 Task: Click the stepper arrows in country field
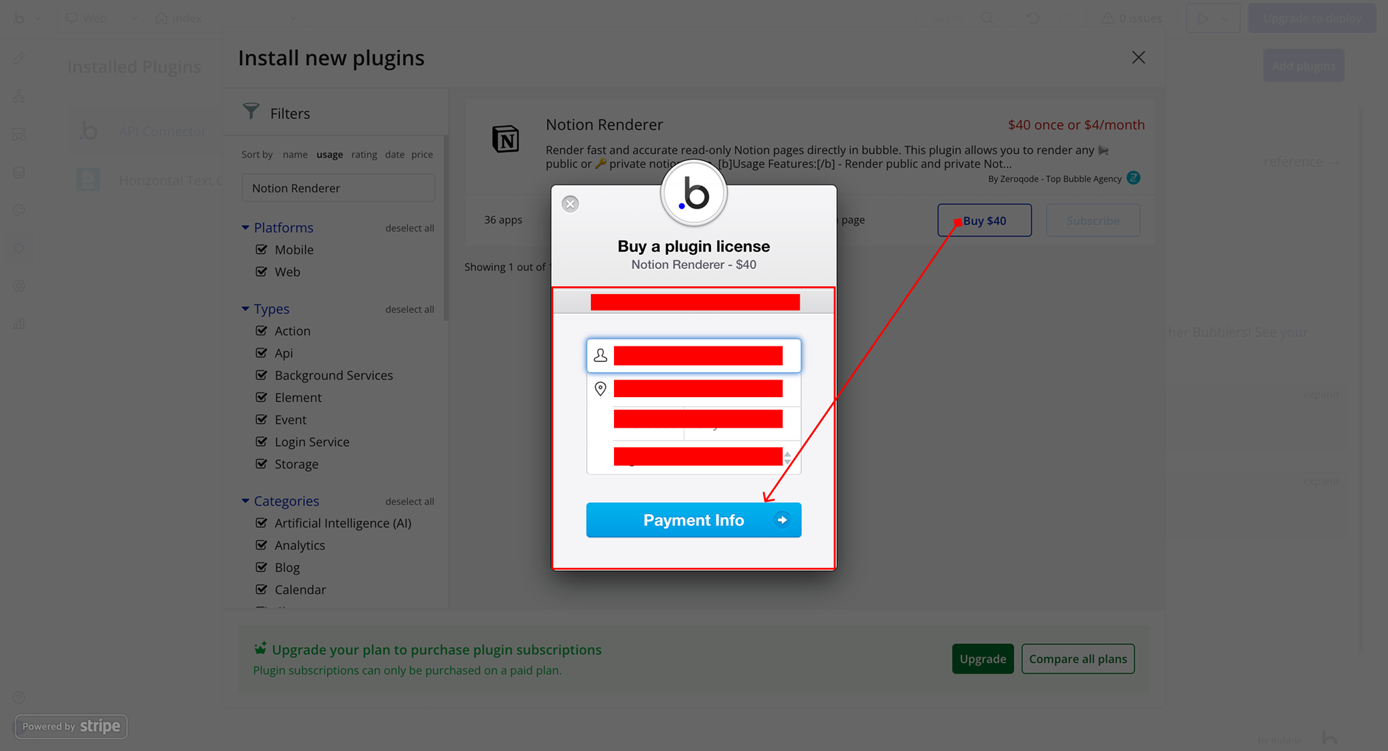tap(788, 458)
